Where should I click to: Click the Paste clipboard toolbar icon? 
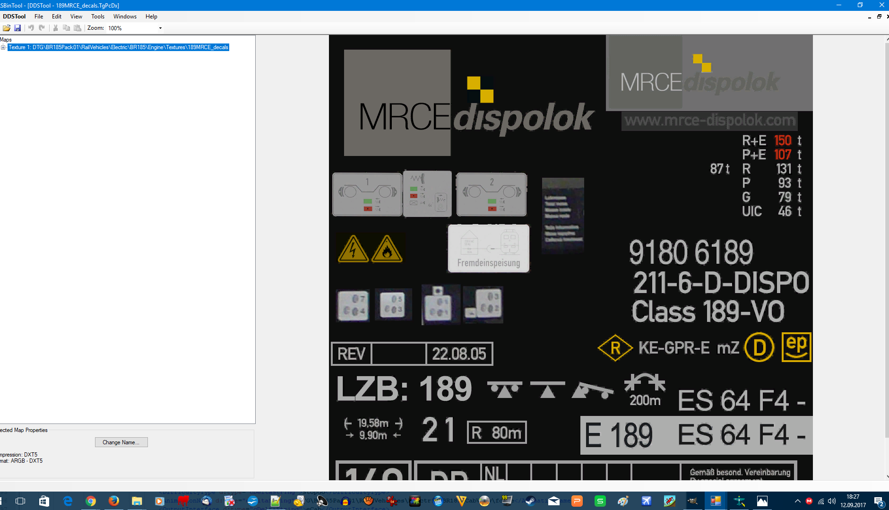(78, 28)
